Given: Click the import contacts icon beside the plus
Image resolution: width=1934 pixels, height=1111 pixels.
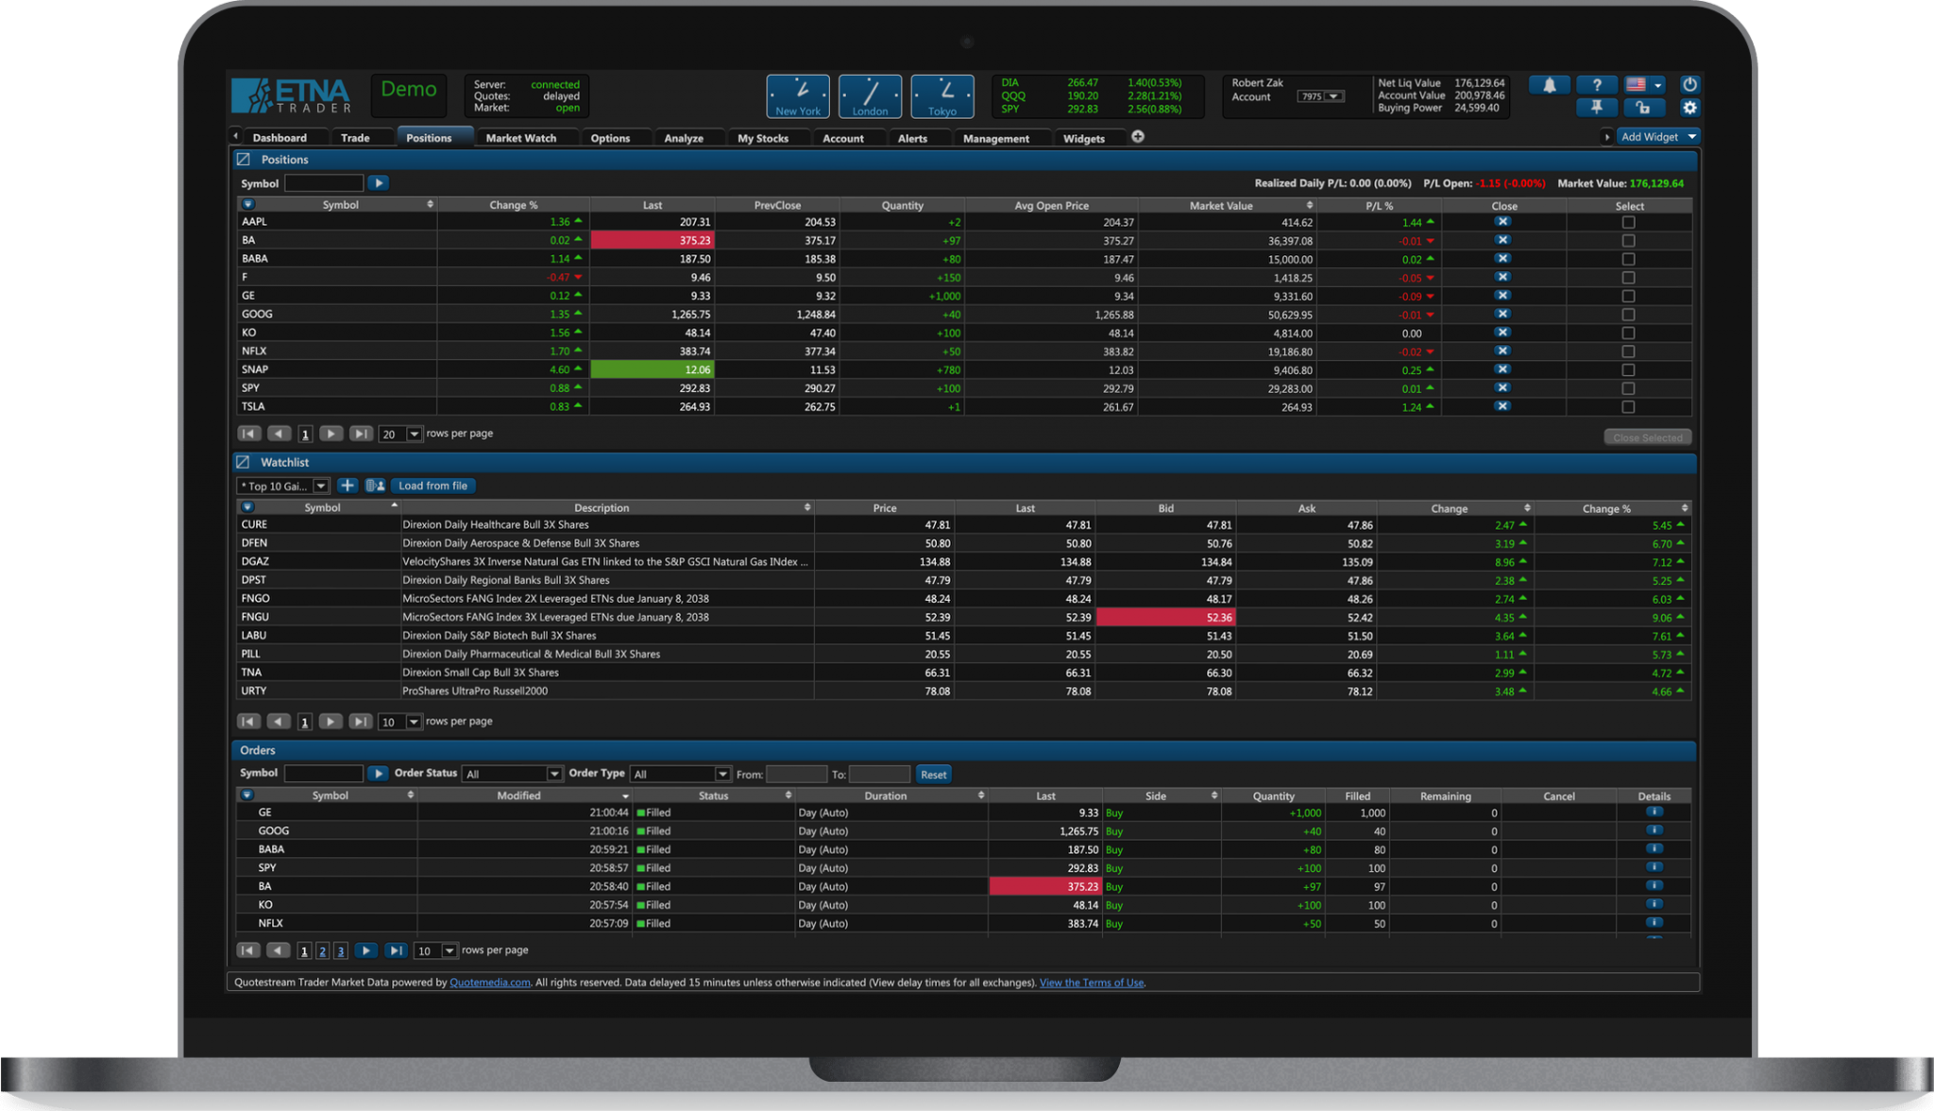Looking at the screenshot, I should click(374, 485).
